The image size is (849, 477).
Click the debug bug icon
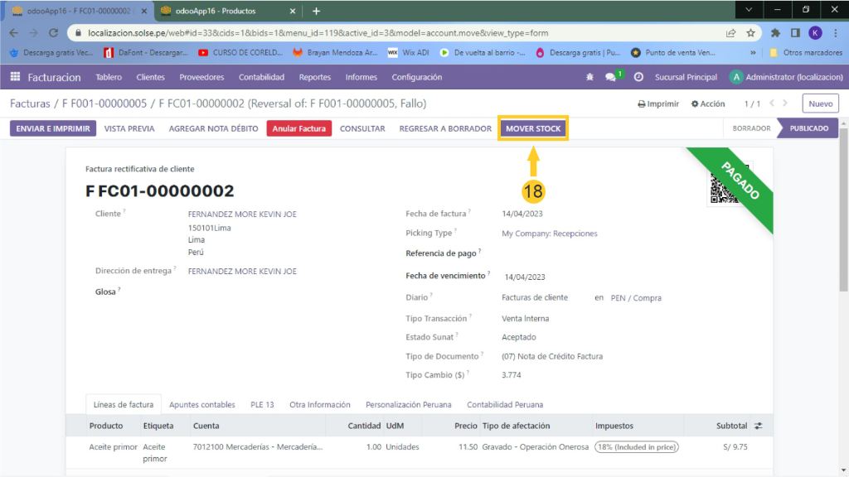[590, 77]
